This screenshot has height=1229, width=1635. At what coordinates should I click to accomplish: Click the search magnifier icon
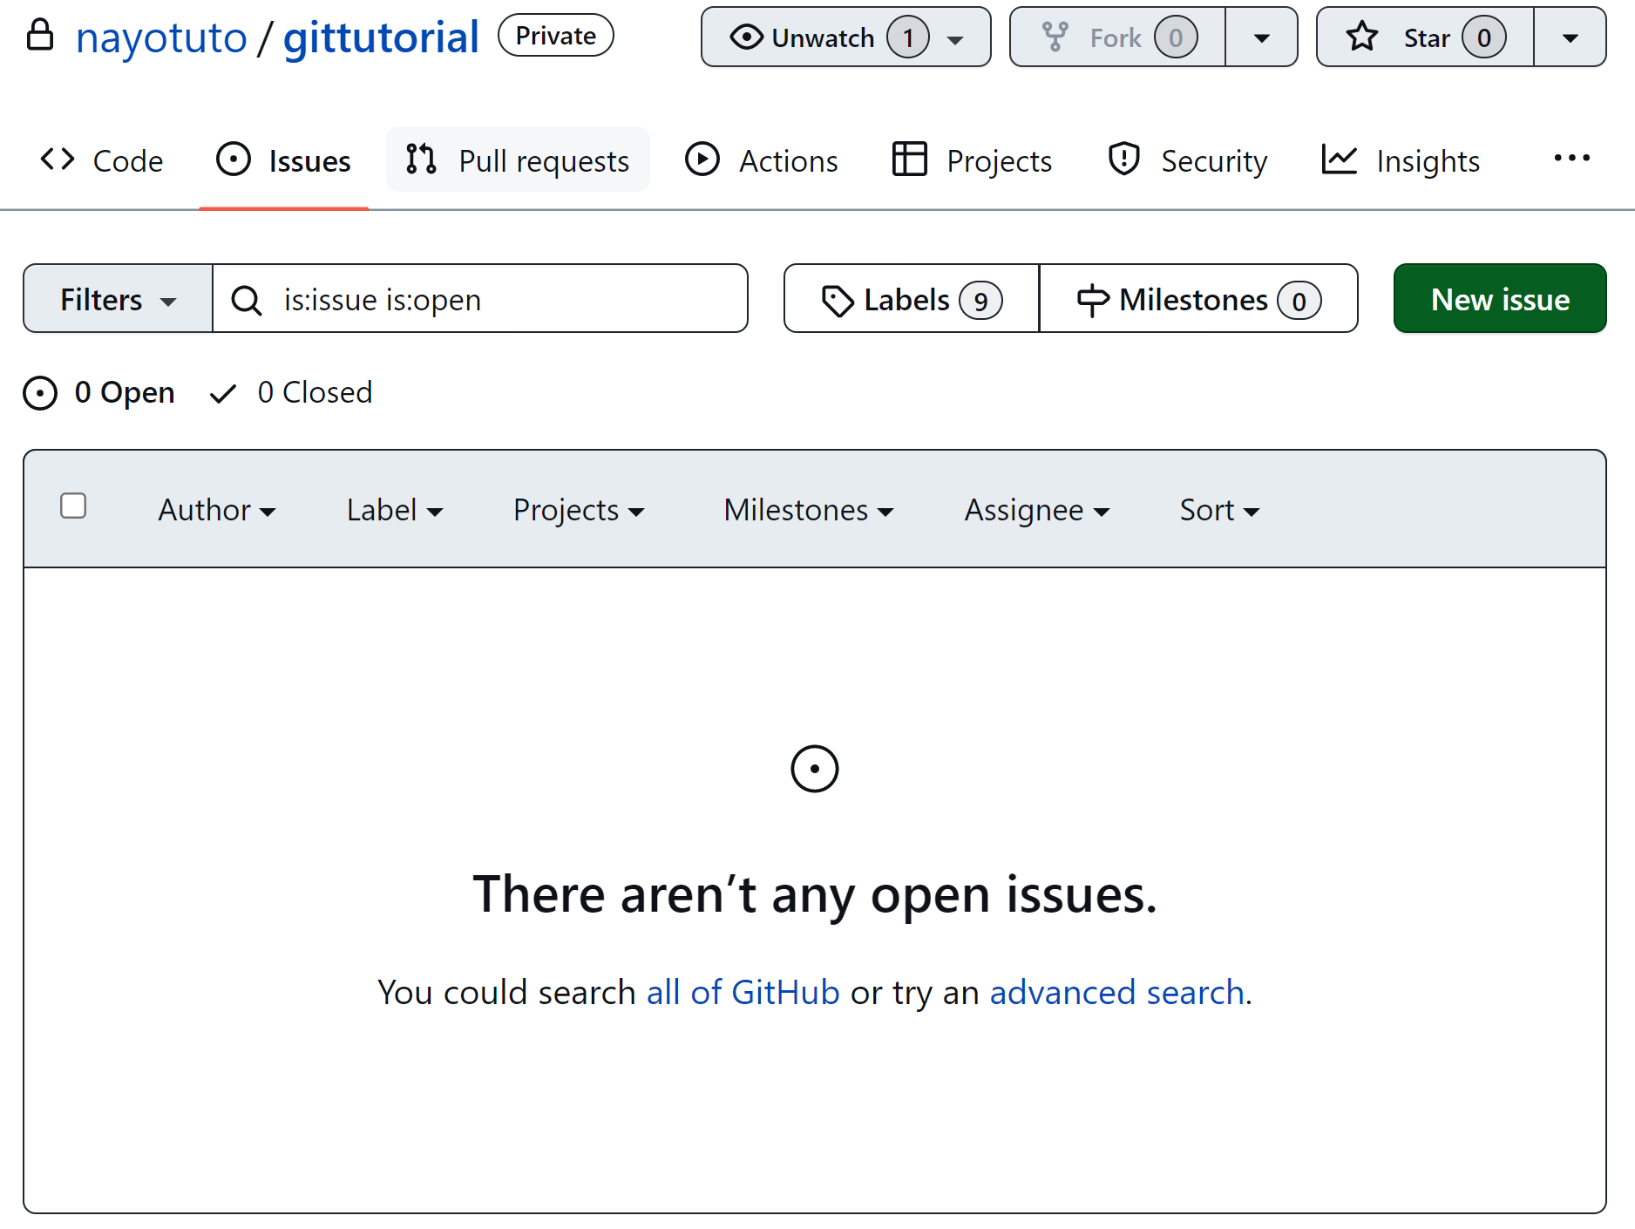tap(247, 300)
